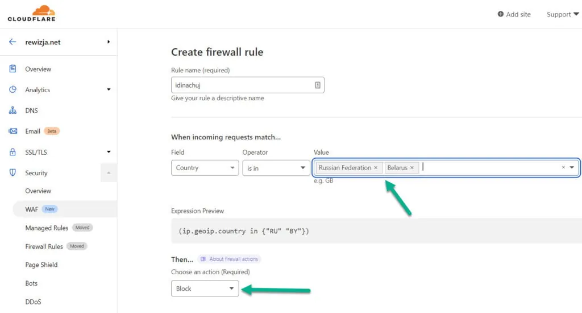
Task: Click the back arrow beside rewizja.net
Action: (x=13, y=42)
